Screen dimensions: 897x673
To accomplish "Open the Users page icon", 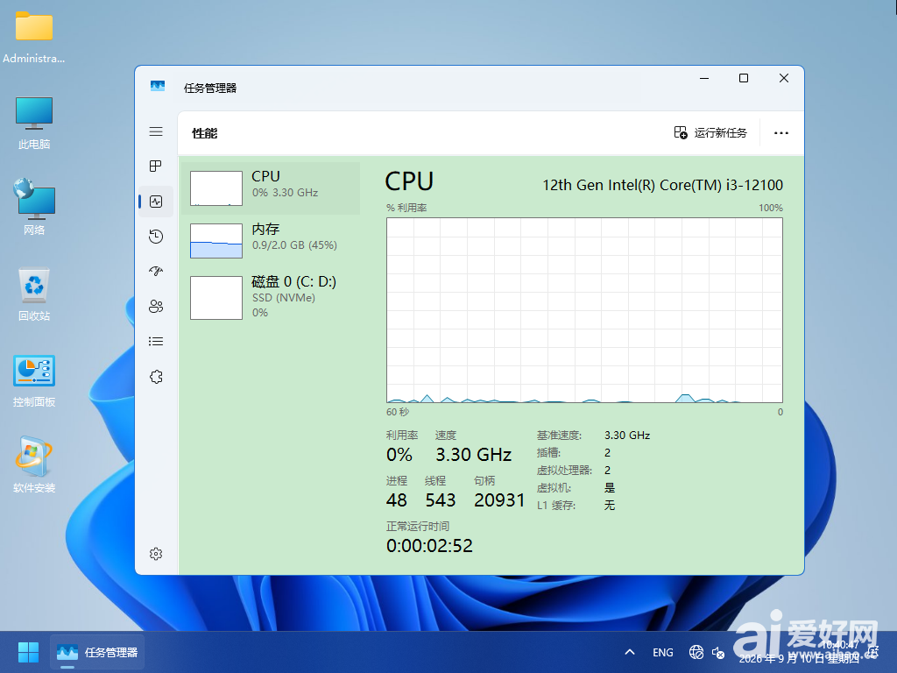I will click(x=156, y=306).
